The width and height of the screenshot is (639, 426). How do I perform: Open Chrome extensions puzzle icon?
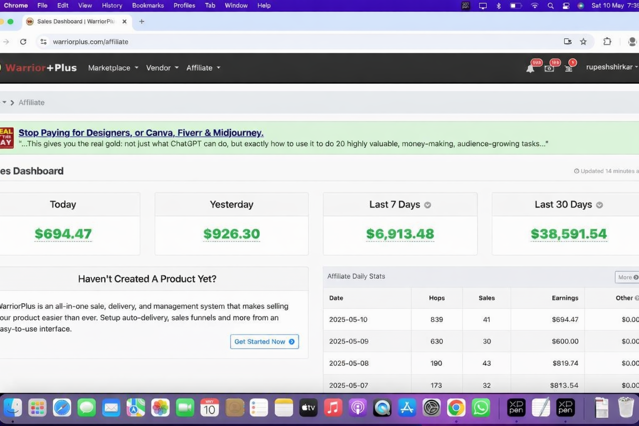(x=607, y=42)
